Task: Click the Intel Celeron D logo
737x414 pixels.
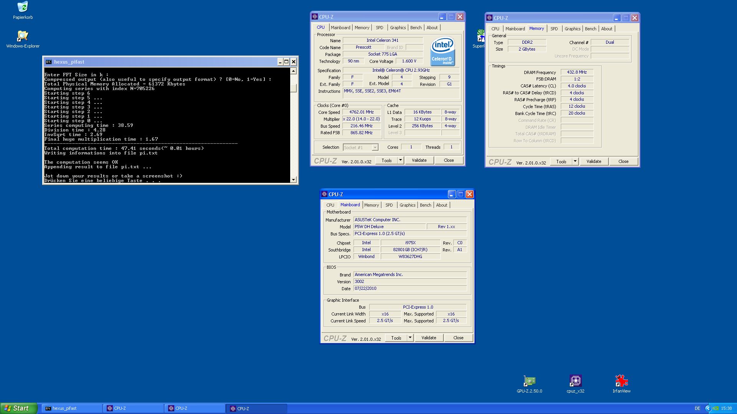Action: coord(442,51)
